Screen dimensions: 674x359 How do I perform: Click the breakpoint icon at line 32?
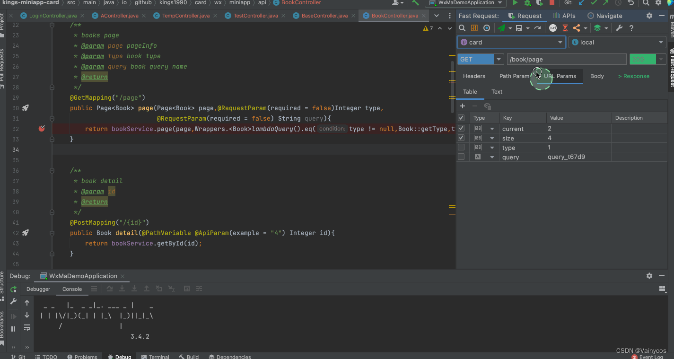point(42,128)
